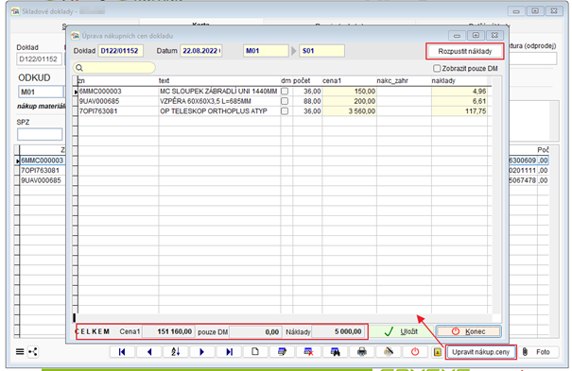Click the SPZ input field in background window

coord(40,134)
